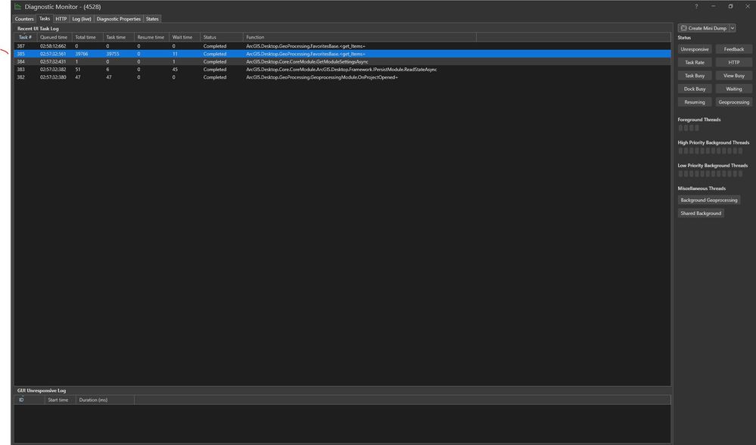
Task: Select task number 383 cell
Action: point(20,70)
